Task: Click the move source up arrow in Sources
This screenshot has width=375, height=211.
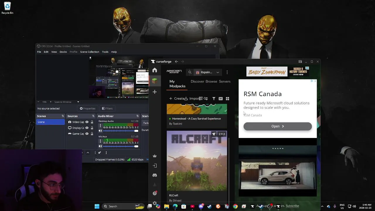Action: coord(88,153)
